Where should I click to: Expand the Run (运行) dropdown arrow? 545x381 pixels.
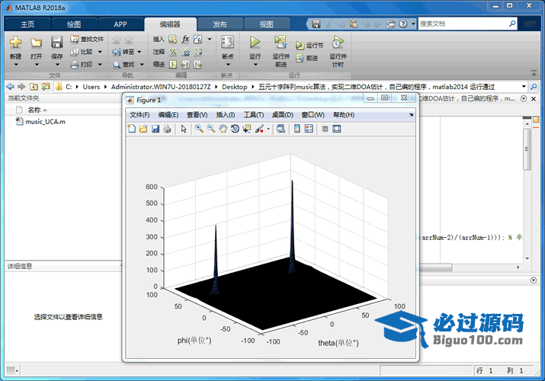point(255,65)
